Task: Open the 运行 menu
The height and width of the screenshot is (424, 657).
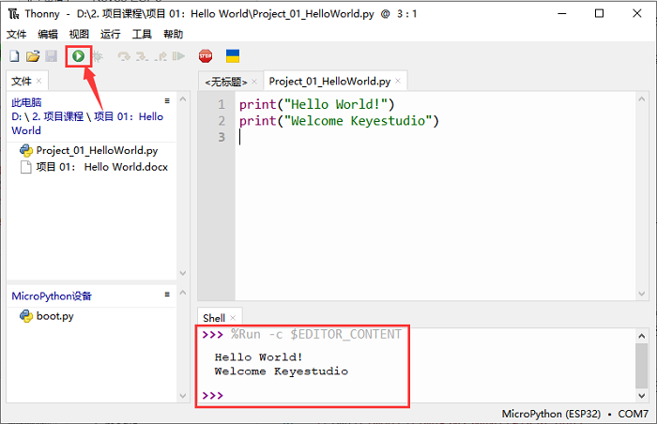Action: tap(110, 34)
